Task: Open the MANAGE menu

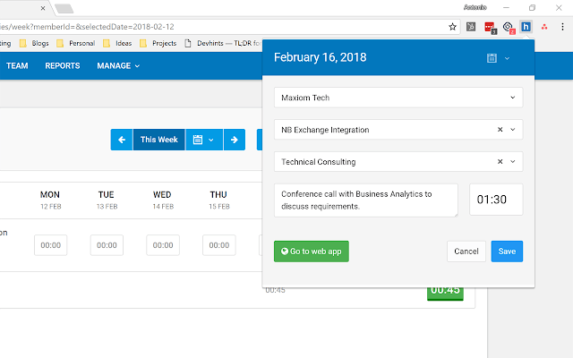Action: click(x=118, y=65)
